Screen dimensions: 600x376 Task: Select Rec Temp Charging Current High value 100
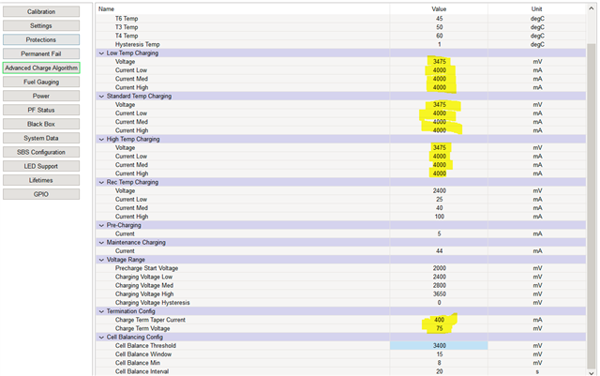coord(439,217)
